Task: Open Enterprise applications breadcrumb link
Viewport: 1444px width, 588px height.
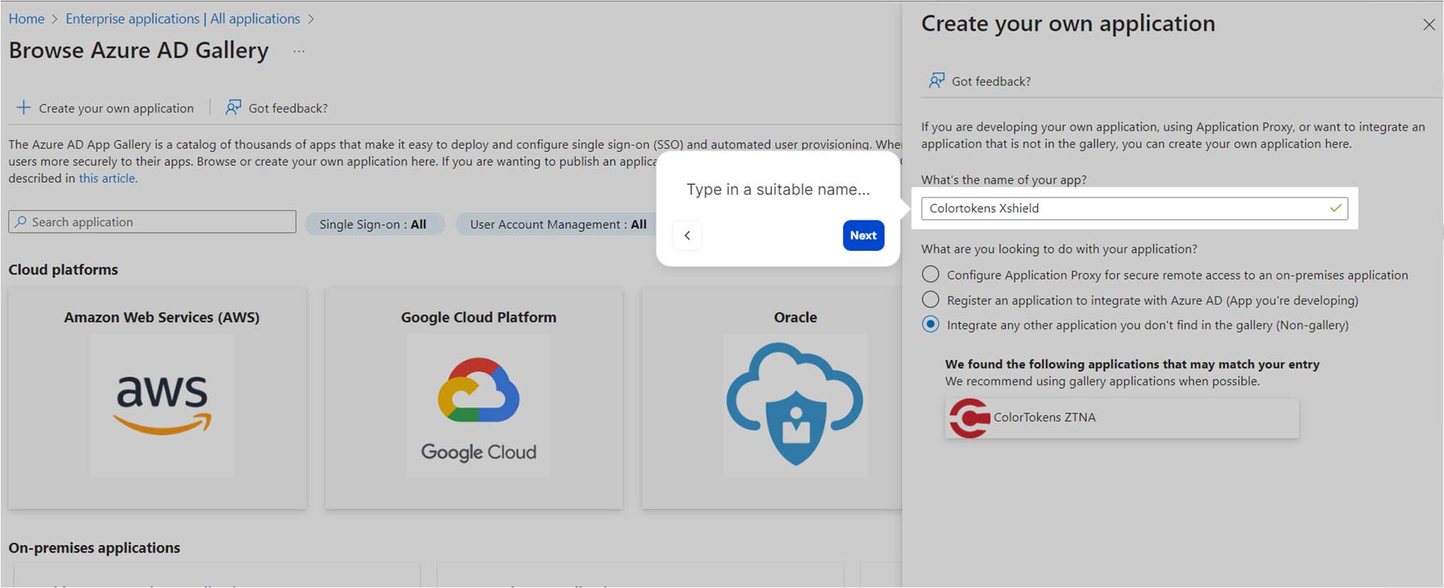Action: point(183,18)
